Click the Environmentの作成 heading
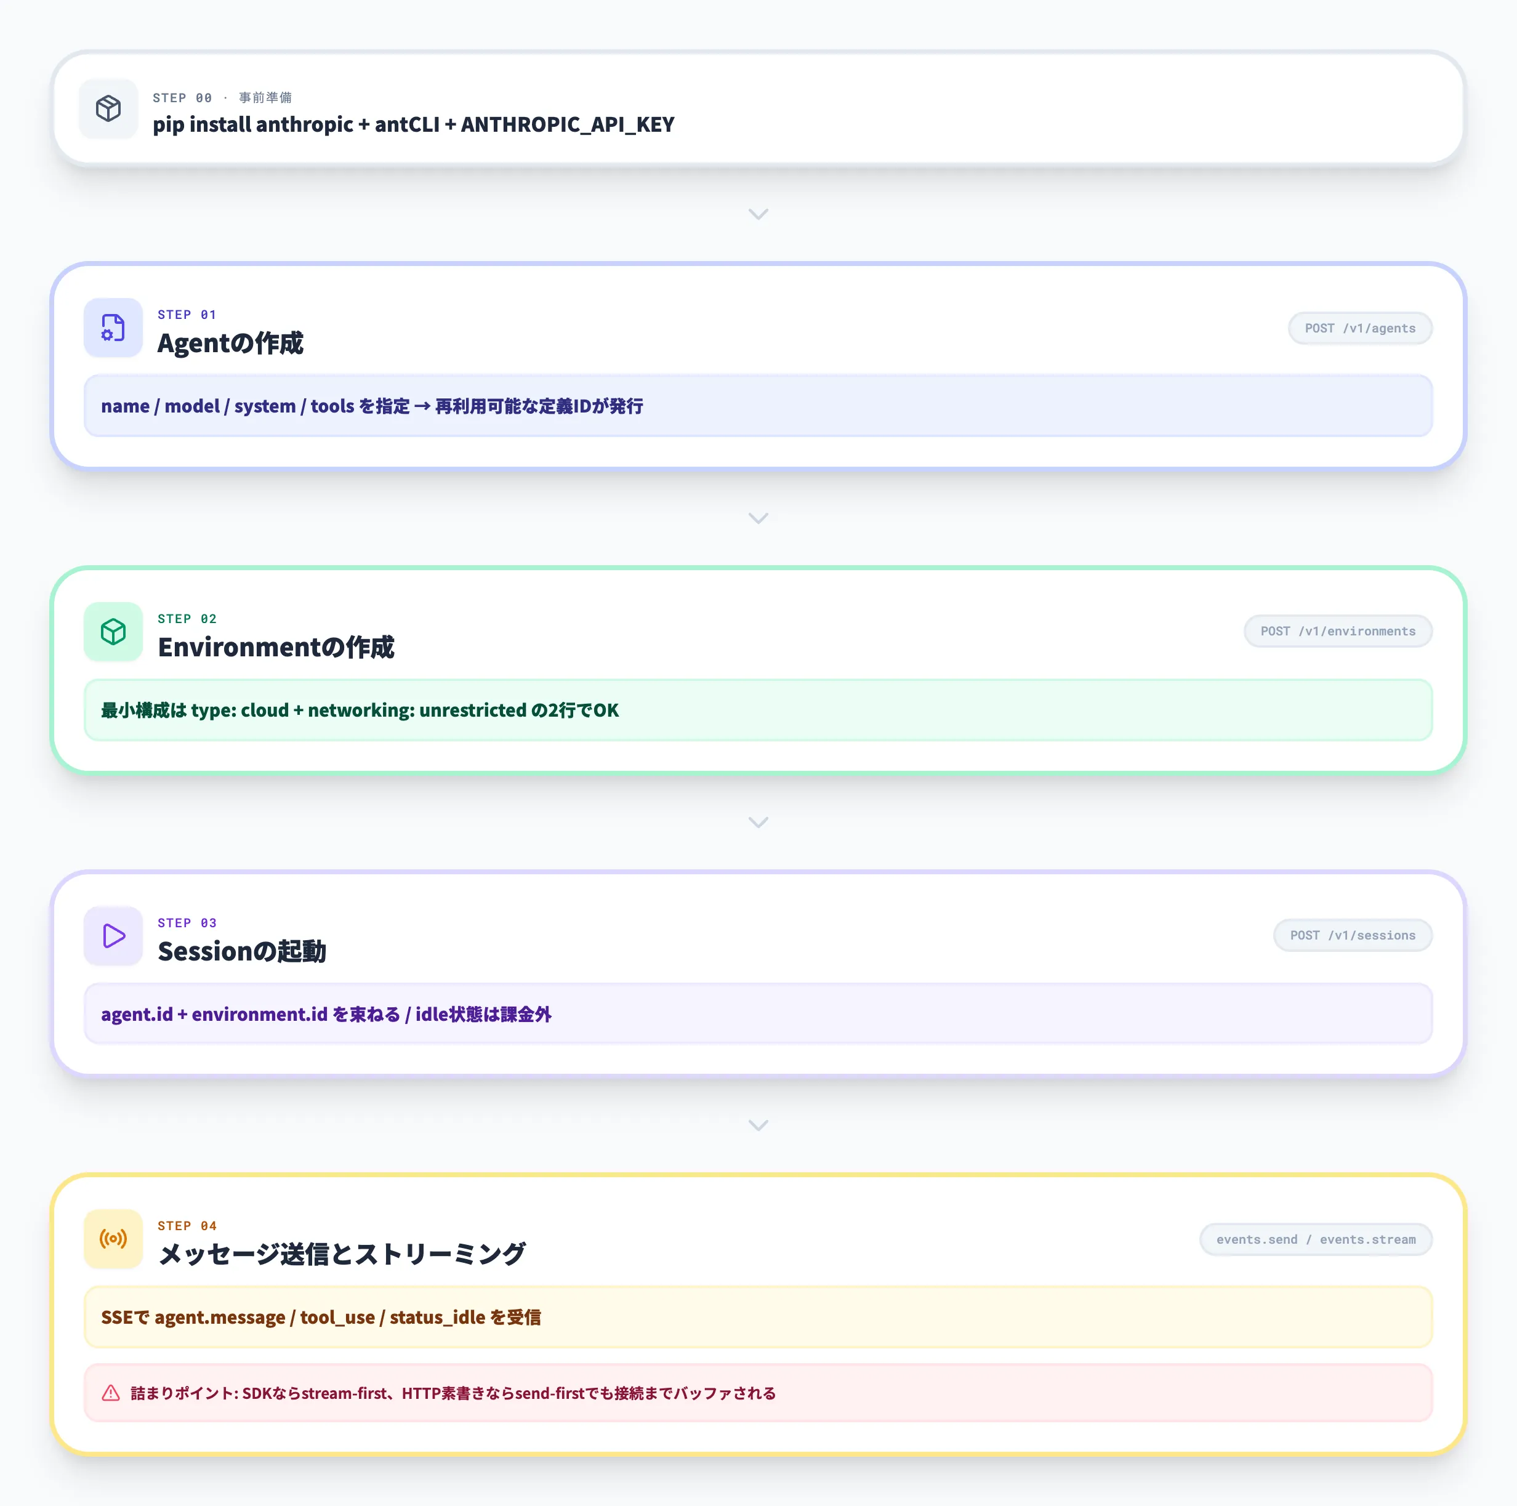The width and height of the screenshot is (1517, 1506). coord(276,647)
